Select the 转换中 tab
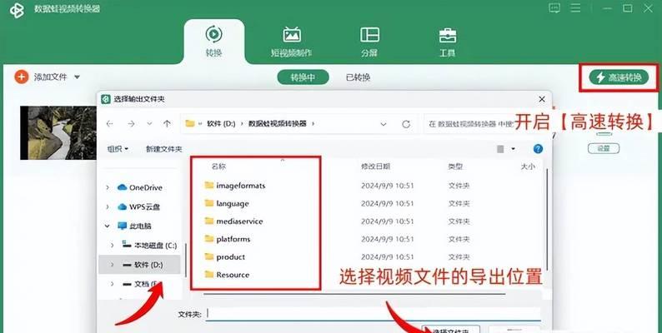Image resolution: width=662 pixels, height=333 pixels. click(303, 77)
